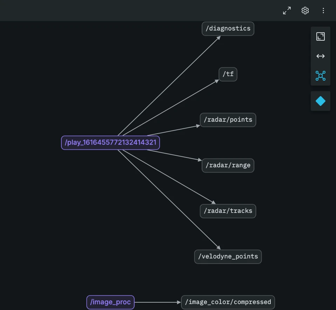336x310 pixels.
Task: Select the /play_1616455772132414321 node
Action: [110, 143]
